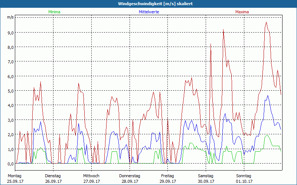Click the '0,0' y-axis value
This screenshot has height=185, width=297.
(10, 164)
